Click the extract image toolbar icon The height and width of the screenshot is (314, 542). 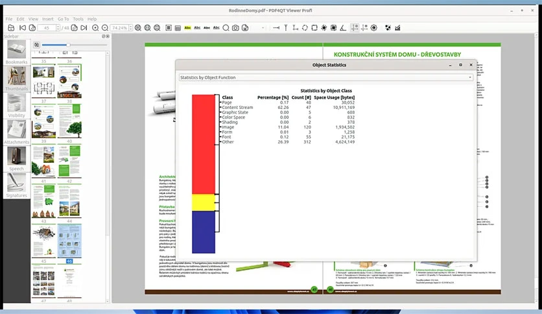[245, 28]
